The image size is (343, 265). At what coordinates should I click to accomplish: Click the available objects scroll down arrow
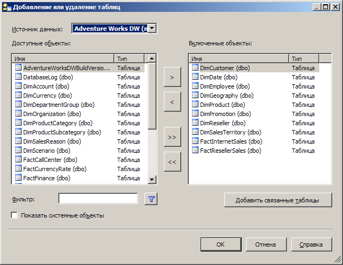tap(152, 180)
